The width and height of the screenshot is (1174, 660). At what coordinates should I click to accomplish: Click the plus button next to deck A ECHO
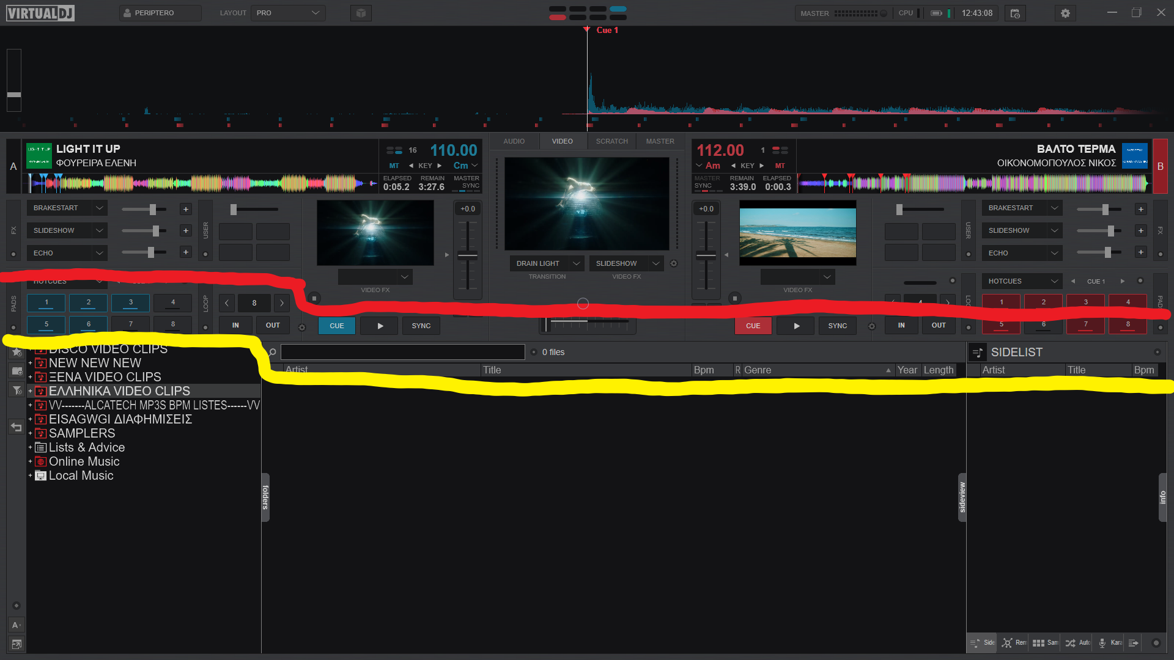(x=186, y=252)
